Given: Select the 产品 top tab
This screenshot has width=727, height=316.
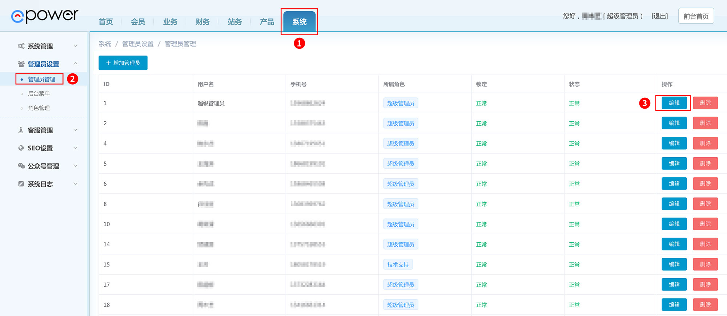Looking at the screenshot, I should point(267,22).
